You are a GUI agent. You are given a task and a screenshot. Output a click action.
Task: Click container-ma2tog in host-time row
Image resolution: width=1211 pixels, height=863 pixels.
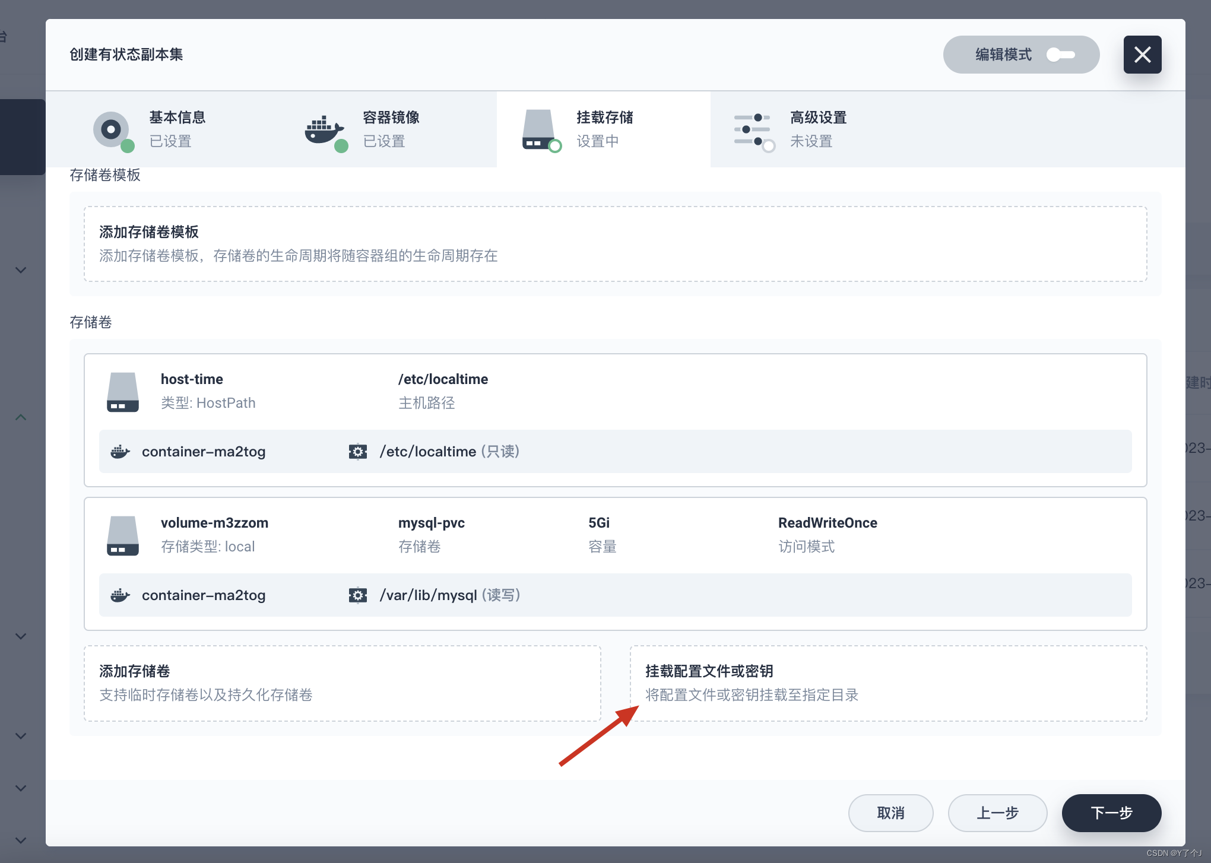pyautogui.click(x=204, y=452)
